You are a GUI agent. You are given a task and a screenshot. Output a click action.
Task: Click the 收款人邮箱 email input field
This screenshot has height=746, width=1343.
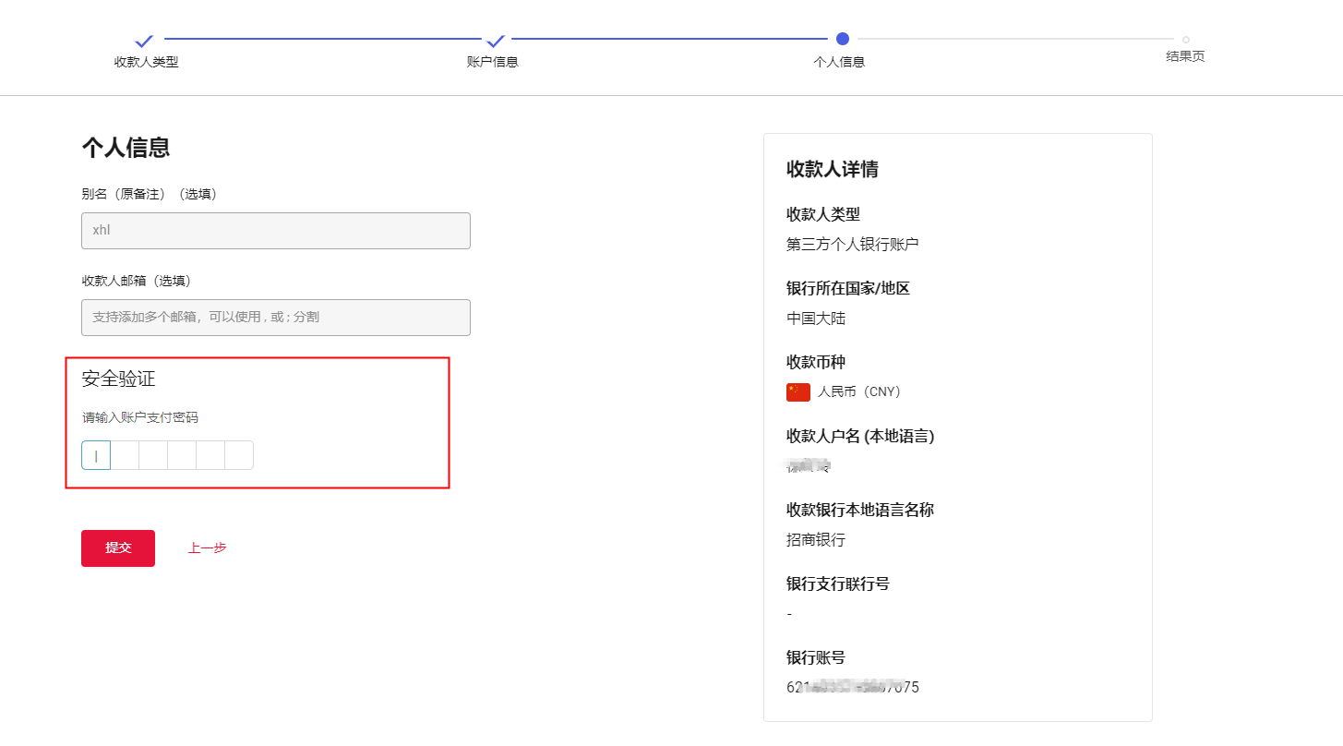pos(275,318)
